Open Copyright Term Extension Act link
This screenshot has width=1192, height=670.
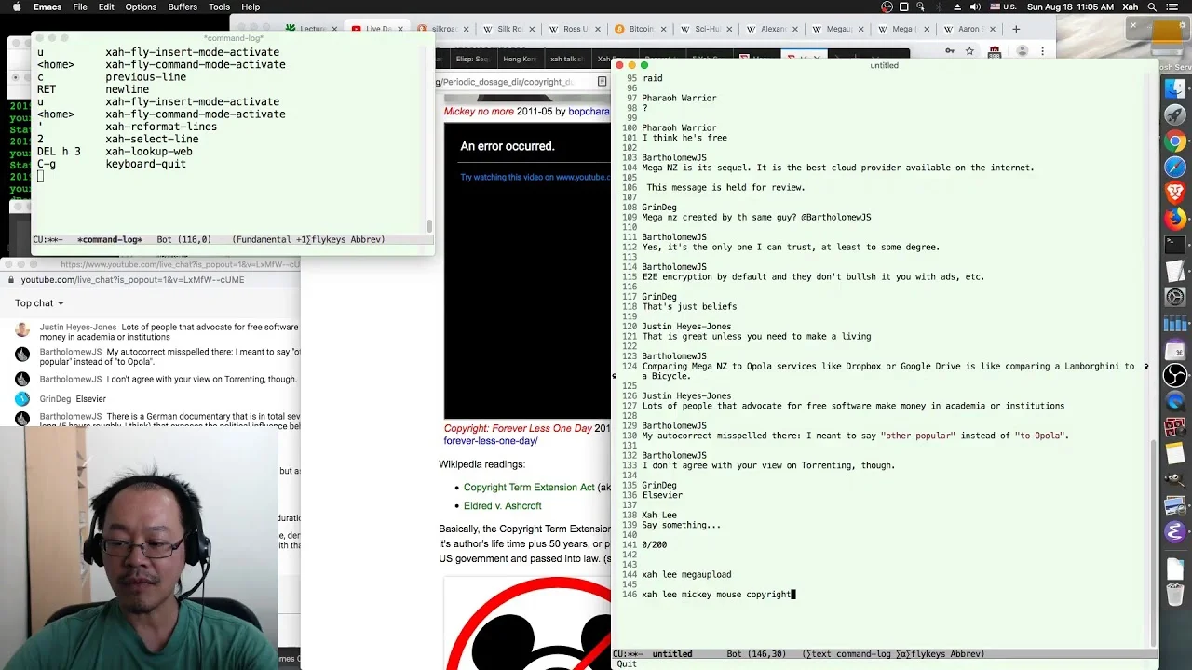click(529, 488)
